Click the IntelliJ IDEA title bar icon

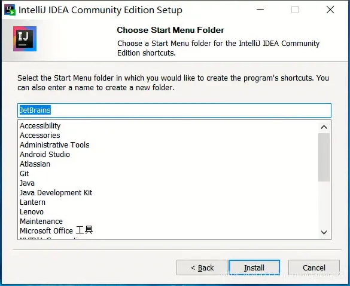coord(10,10)
